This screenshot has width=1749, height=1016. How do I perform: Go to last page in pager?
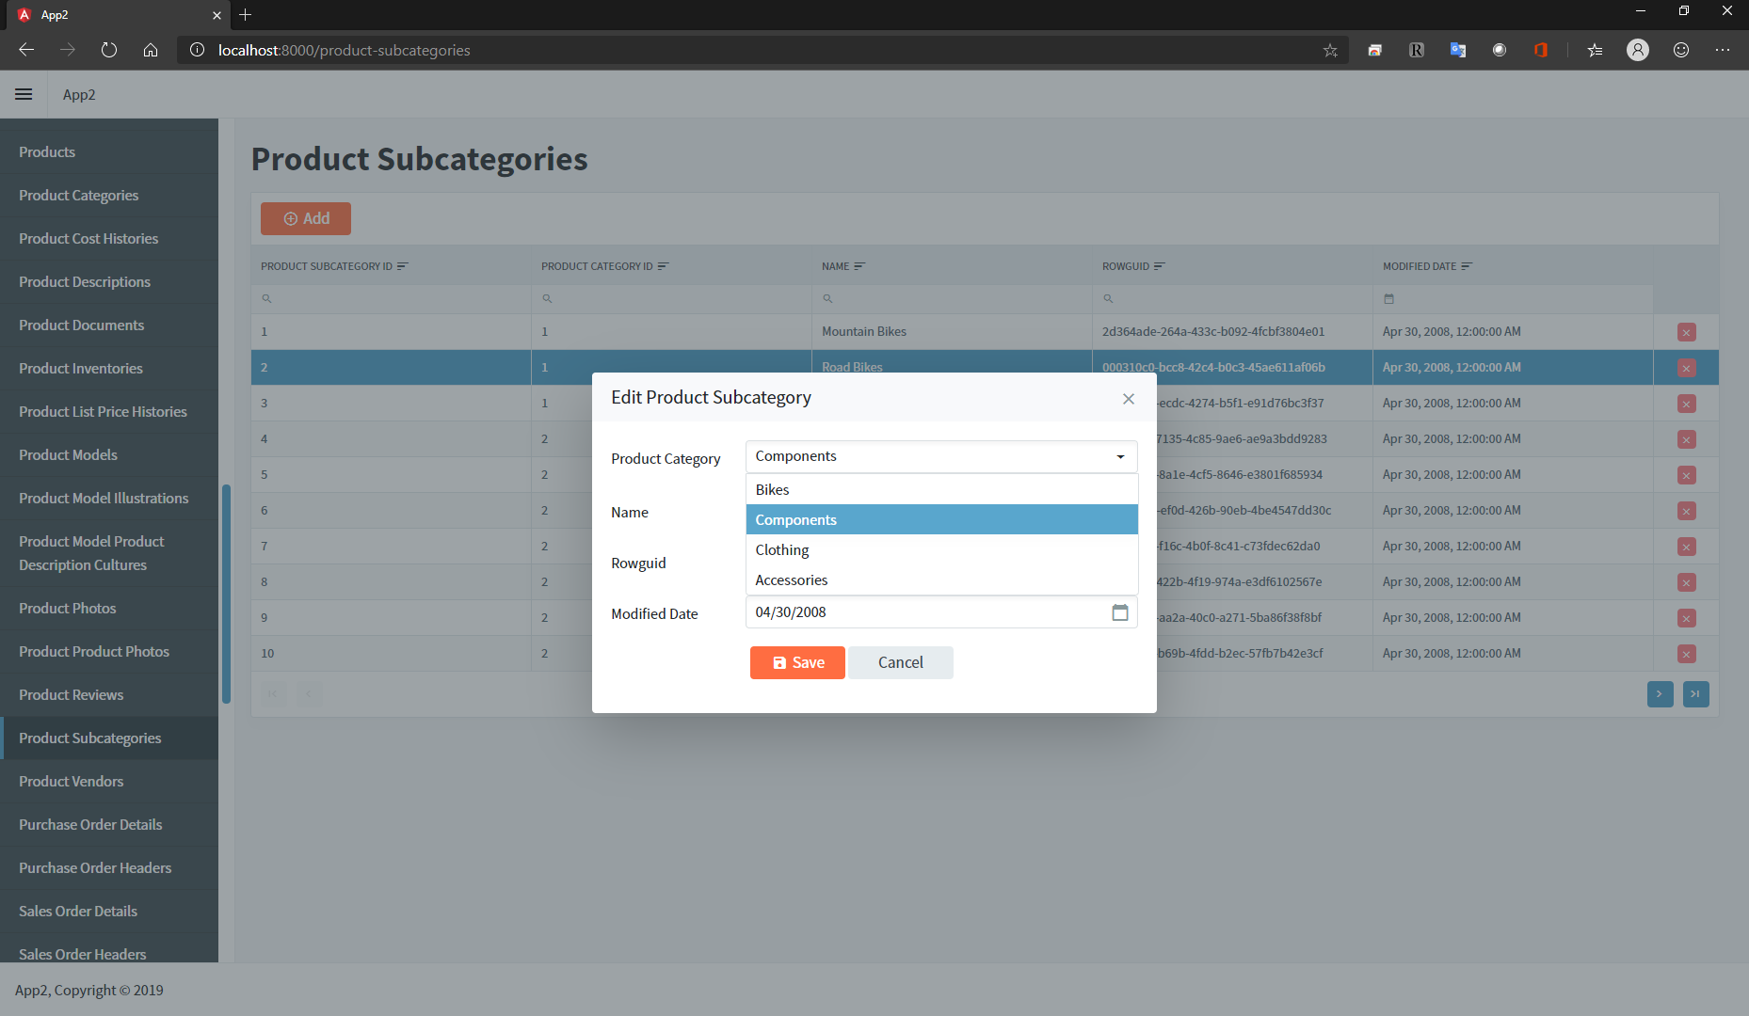(x=1695, y=694)
